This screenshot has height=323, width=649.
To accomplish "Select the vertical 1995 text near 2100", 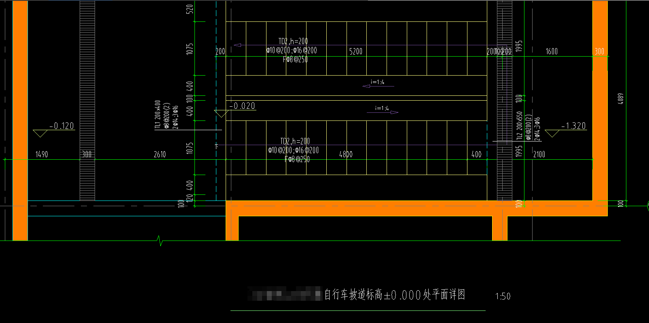I will 519,151.
